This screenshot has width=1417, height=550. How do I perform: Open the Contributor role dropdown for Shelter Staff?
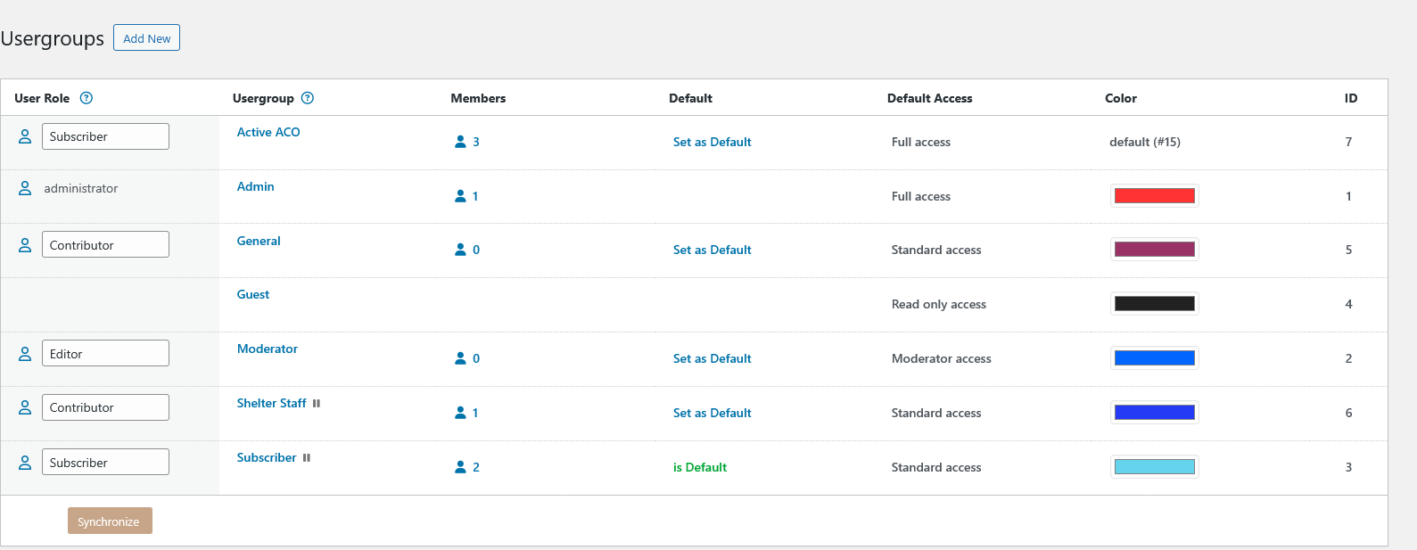(105, 407)
